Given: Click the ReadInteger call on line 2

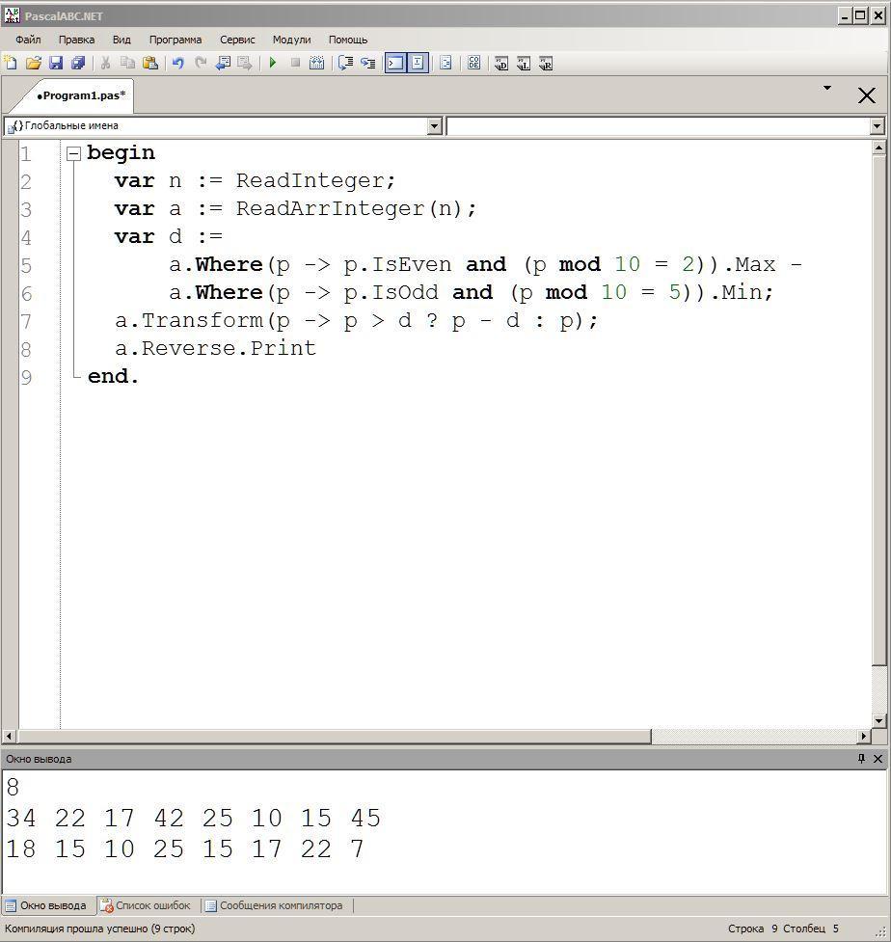Looking at the screenshot, I should click(310, 181).
